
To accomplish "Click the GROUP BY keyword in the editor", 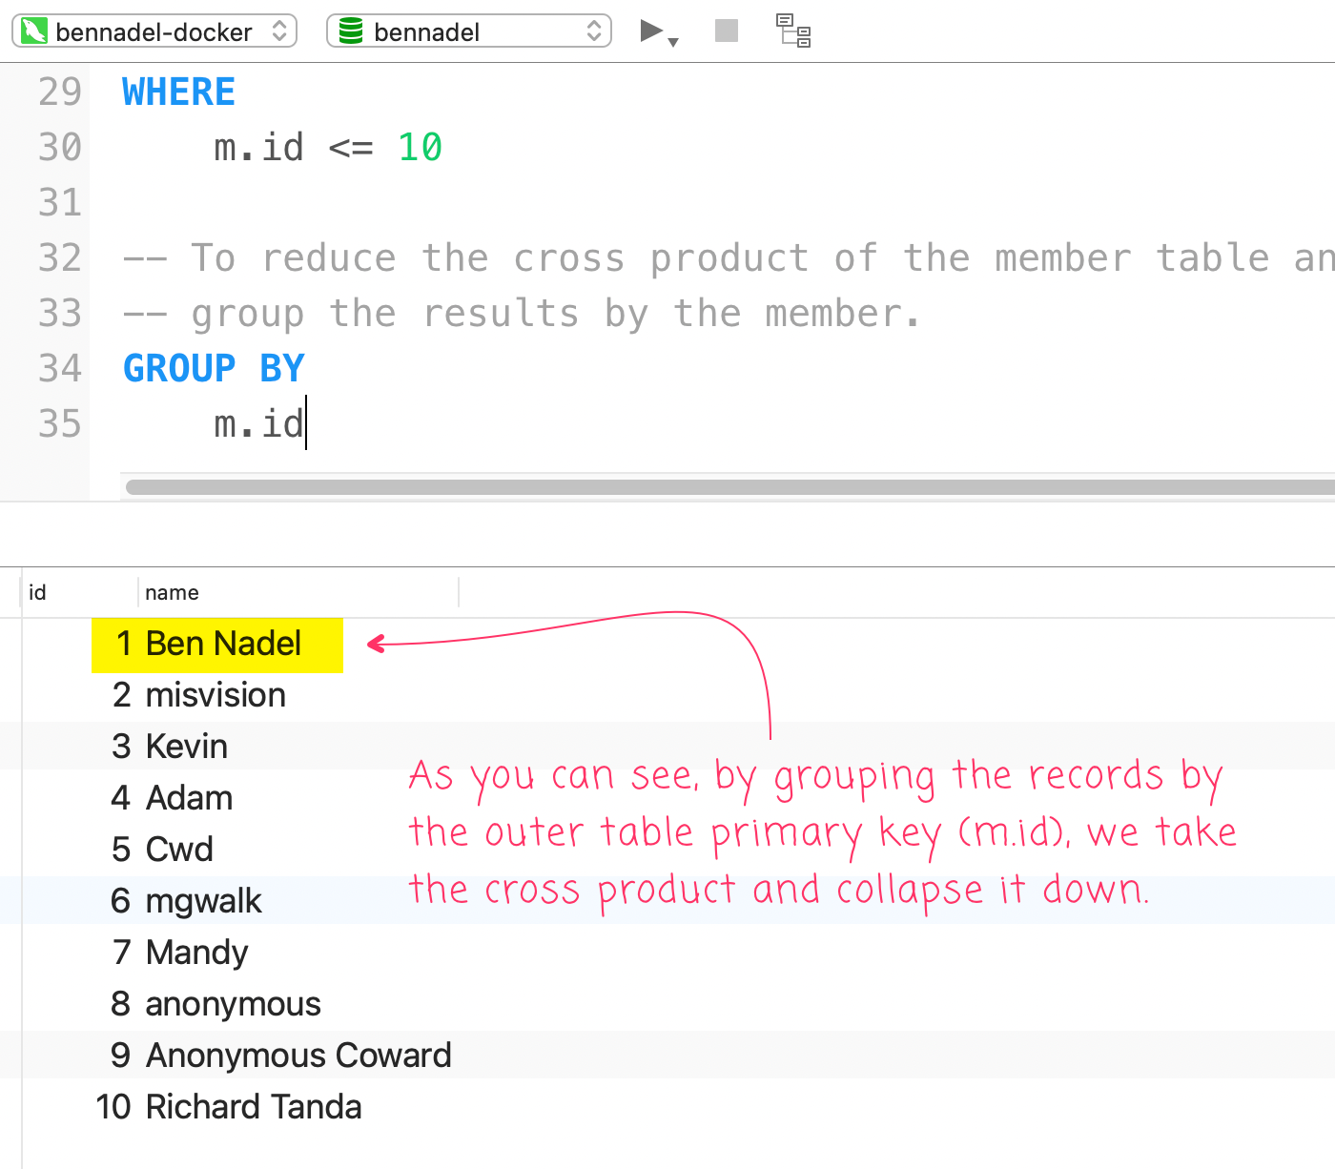I will pyautogui.click(x=212, y=367).
